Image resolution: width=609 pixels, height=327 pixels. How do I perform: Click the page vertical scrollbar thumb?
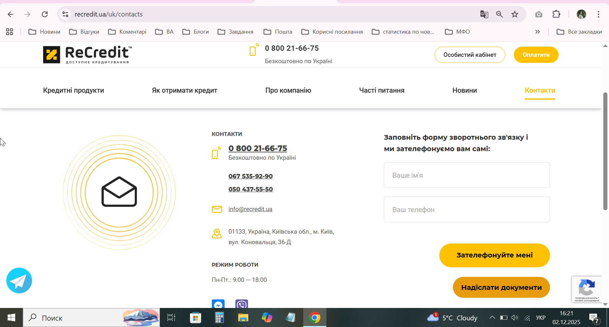point(605,151)
